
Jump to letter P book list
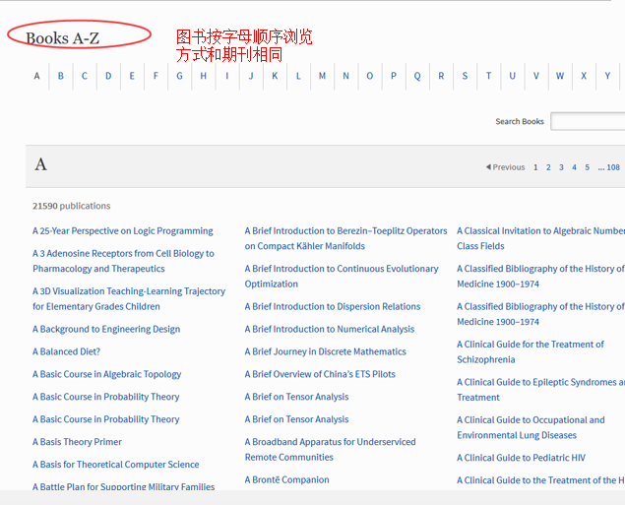(x=394, y=76)
